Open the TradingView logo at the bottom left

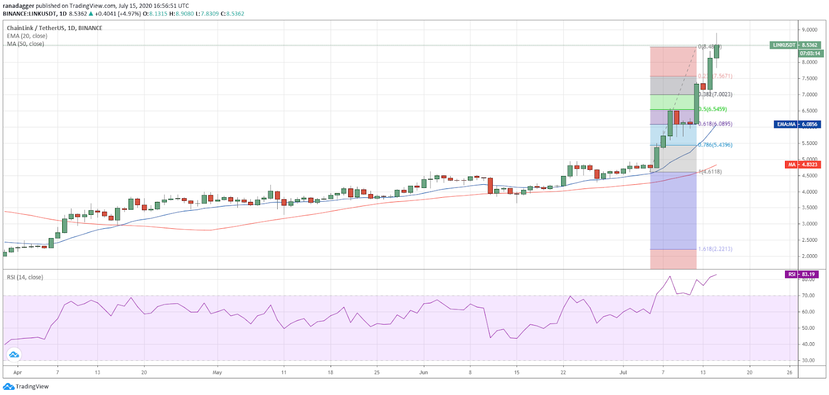[x=26, y=387]
